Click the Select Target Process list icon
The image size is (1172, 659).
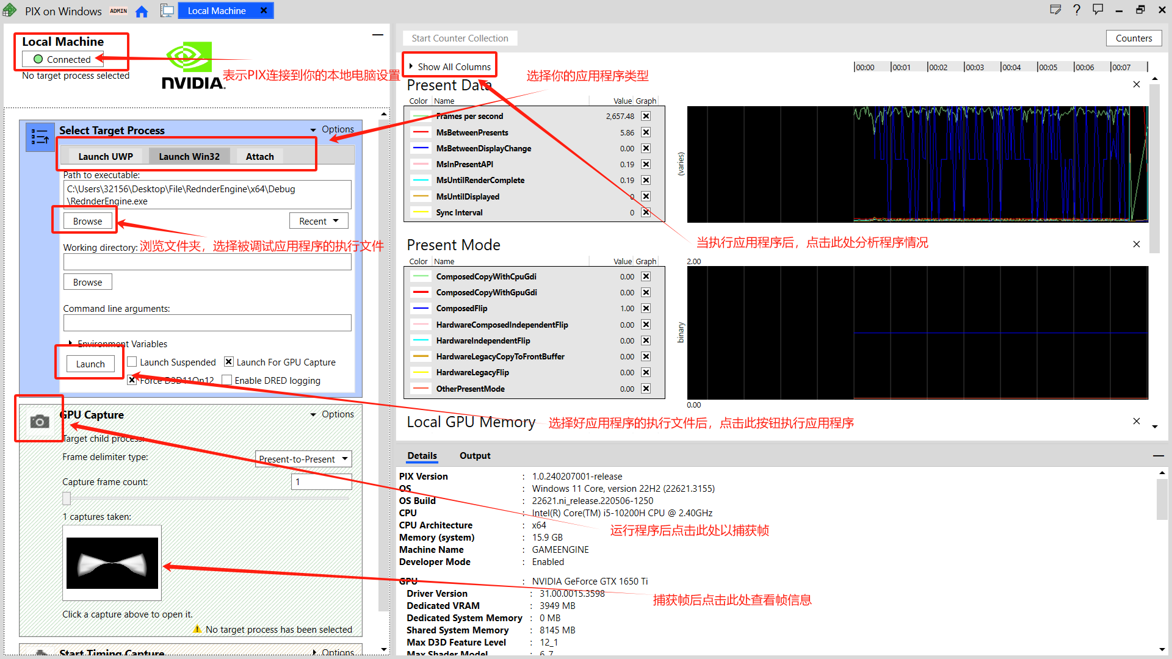[x=40, y=137]
